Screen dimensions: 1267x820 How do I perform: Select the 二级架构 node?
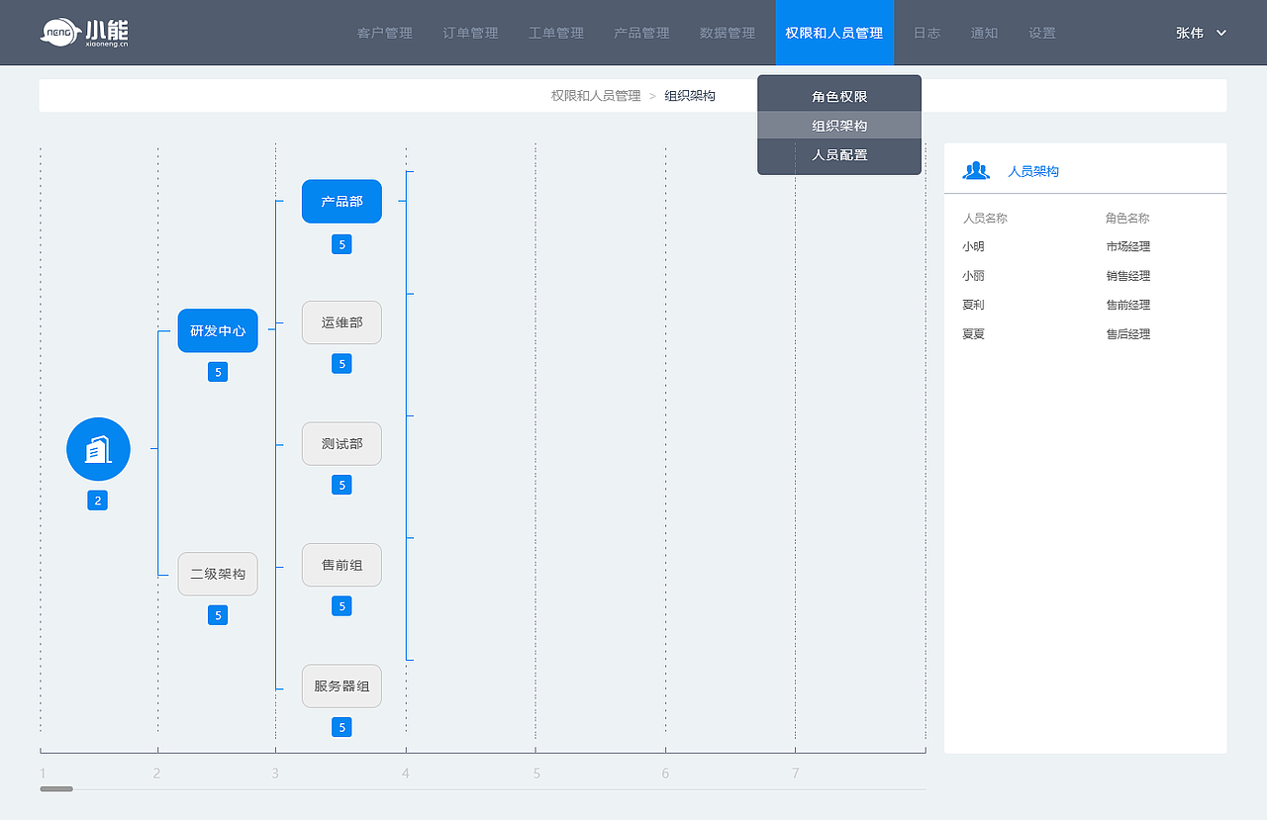click(x=218, y=574)
